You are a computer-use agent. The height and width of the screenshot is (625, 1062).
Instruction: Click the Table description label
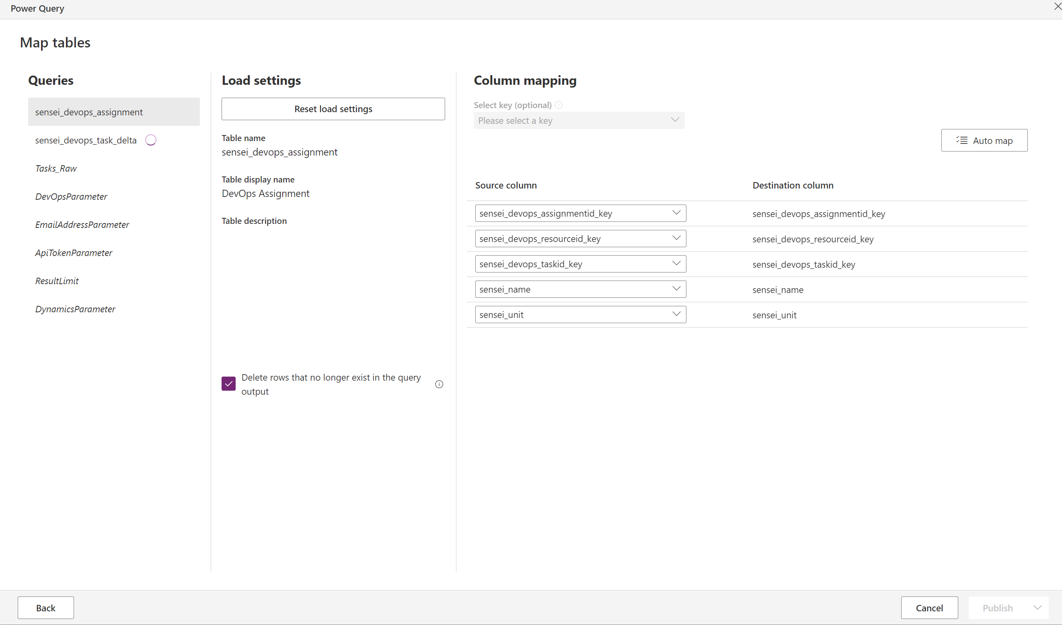point(254,221)
